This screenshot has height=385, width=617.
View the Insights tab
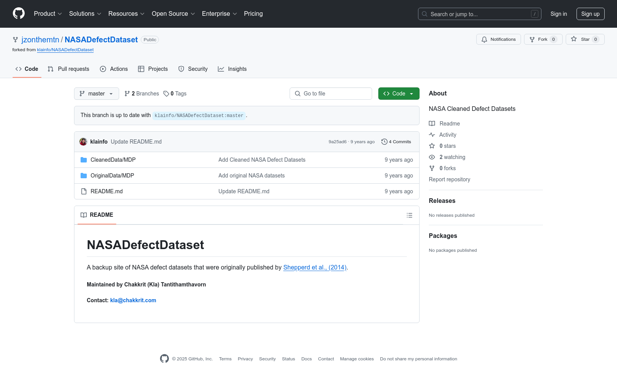coord(232,69)
